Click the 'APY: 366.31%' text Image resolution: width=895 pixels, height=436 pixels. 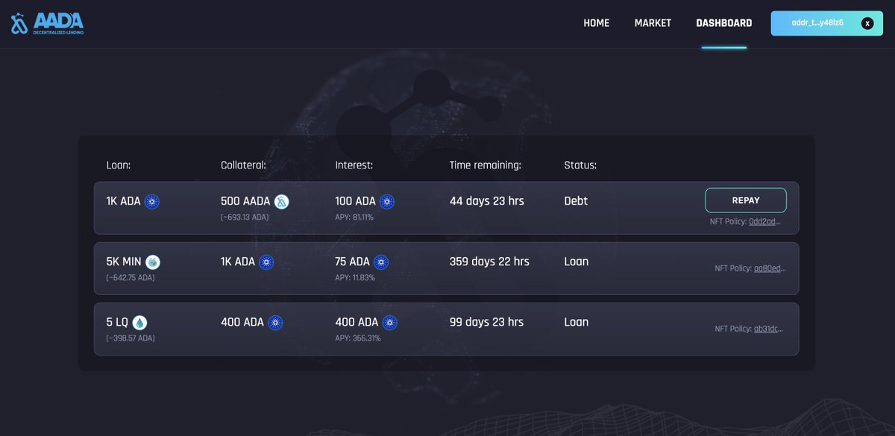coord(358,338)
